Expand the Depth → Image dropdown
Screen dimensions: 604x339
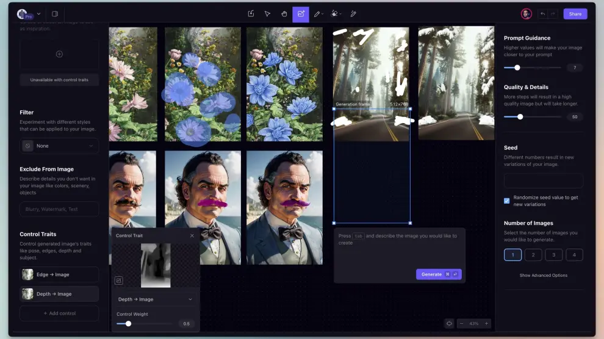tap(156, 299)
